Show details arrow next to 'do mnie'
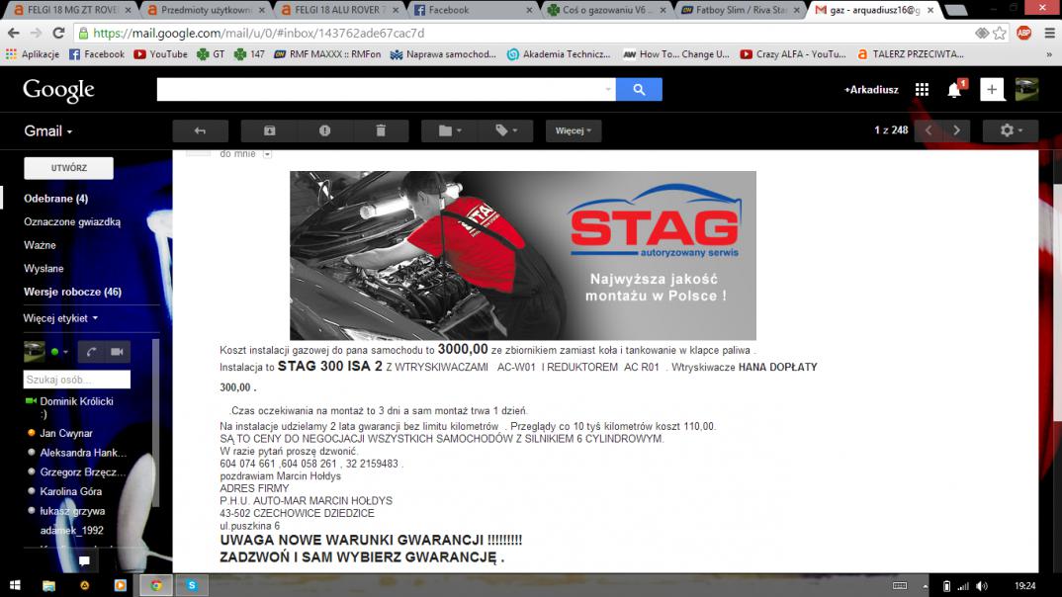The height and width of the screenshot is (597, 1062). pyautogui.click(x=268, y=154)
